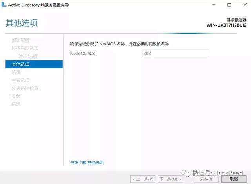
Task: Open the 详细了解 其他选项 link
Action: point(87,163)
